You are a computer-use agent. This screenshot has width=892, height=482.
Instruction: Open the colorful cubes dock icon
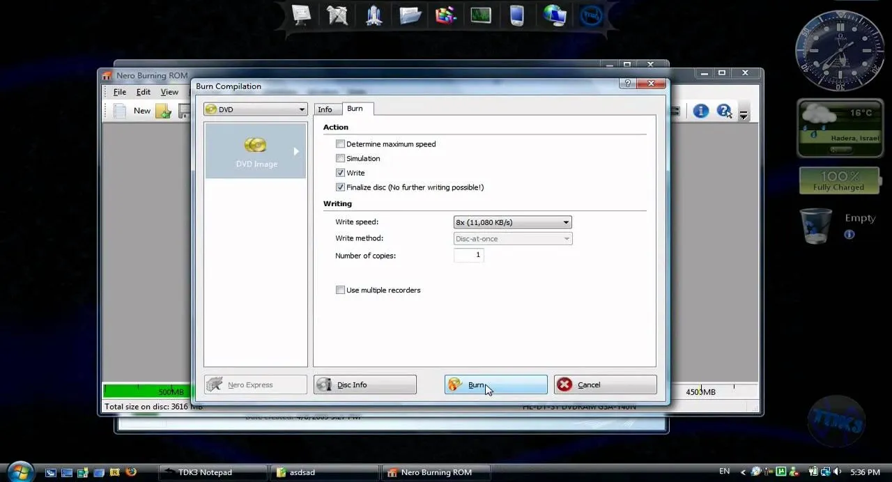pos(446,15)
